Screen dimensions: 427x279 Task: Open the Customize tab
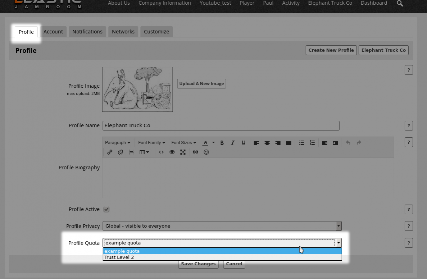tap(156, 32)
